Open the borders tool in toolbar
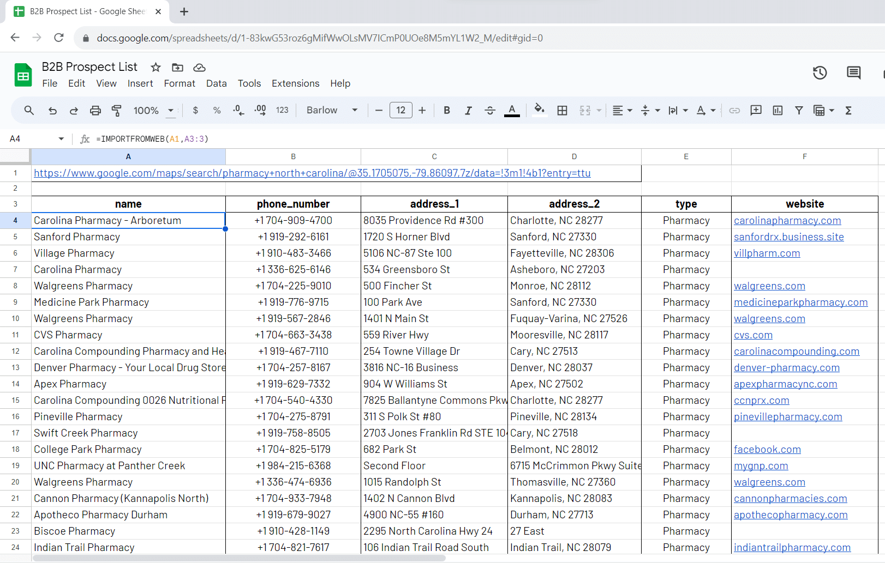885x563 pixels. point(562,111)
